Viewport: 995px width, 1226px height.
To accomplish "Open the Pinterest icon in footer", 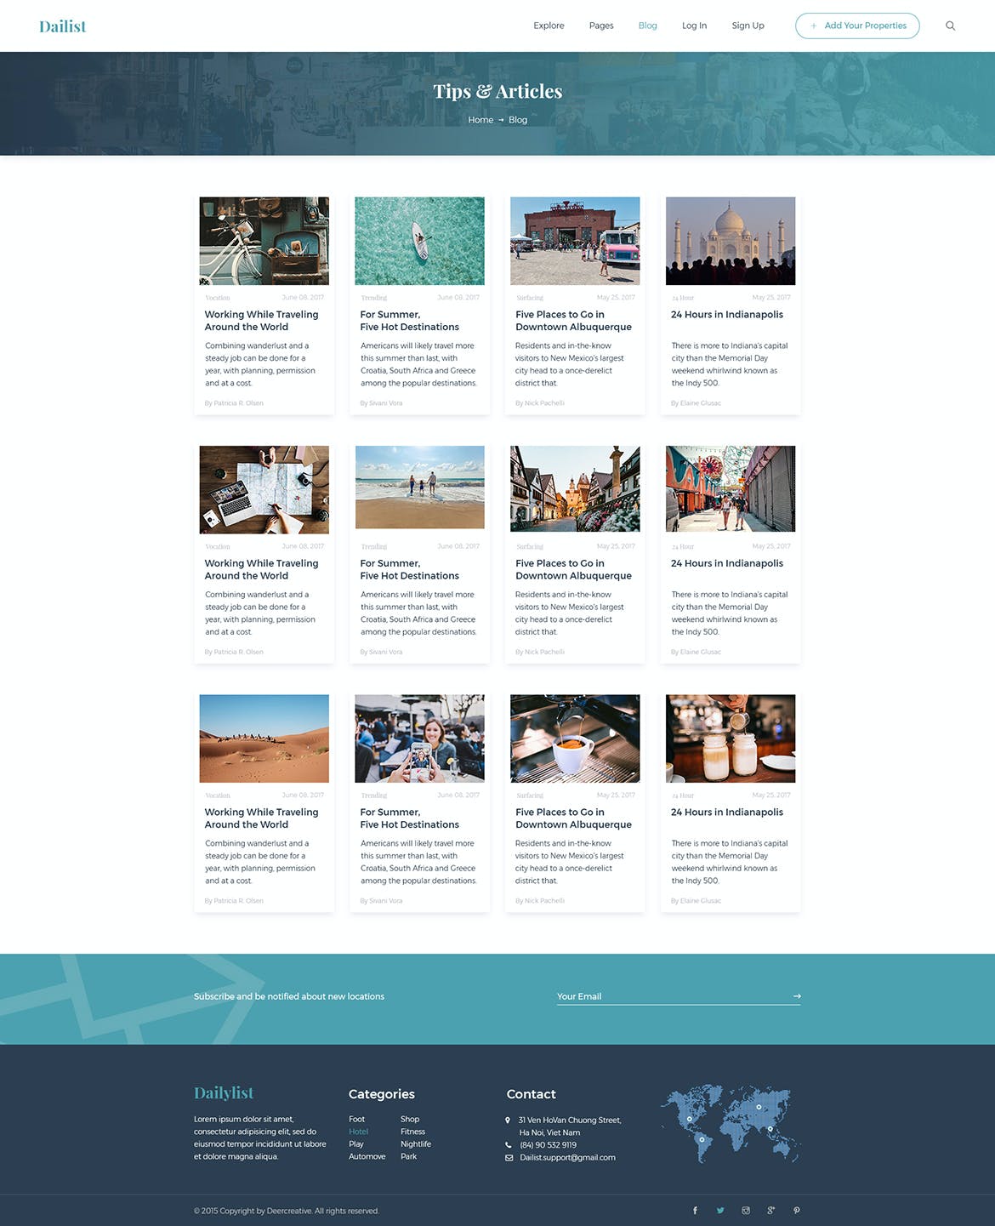I will click(x=797, y=1211).
